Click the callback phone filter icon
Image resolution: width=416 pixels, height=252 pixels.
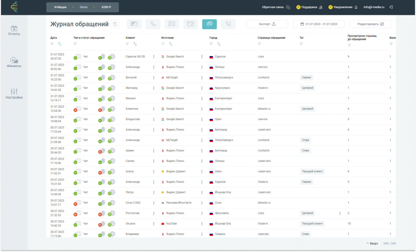coord(228,24)
